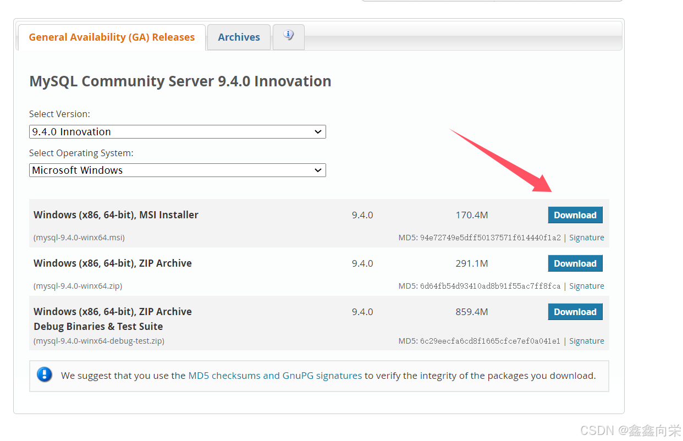Click the Select Operating System: label
Screen dimensions: 683x441
(81, 153)
